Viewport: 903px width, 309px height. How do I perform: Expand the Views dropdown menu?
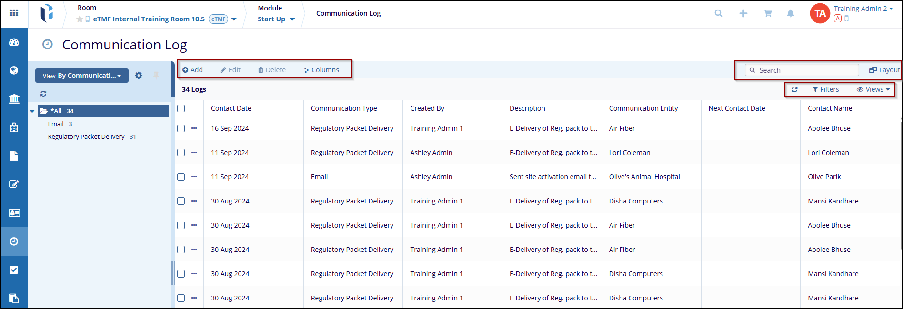[x=873, y=89]
